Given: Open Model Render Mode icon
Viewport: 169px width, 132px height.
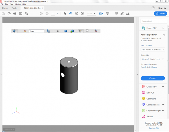Looking at the screenshot, I should (x=72, y=31).
